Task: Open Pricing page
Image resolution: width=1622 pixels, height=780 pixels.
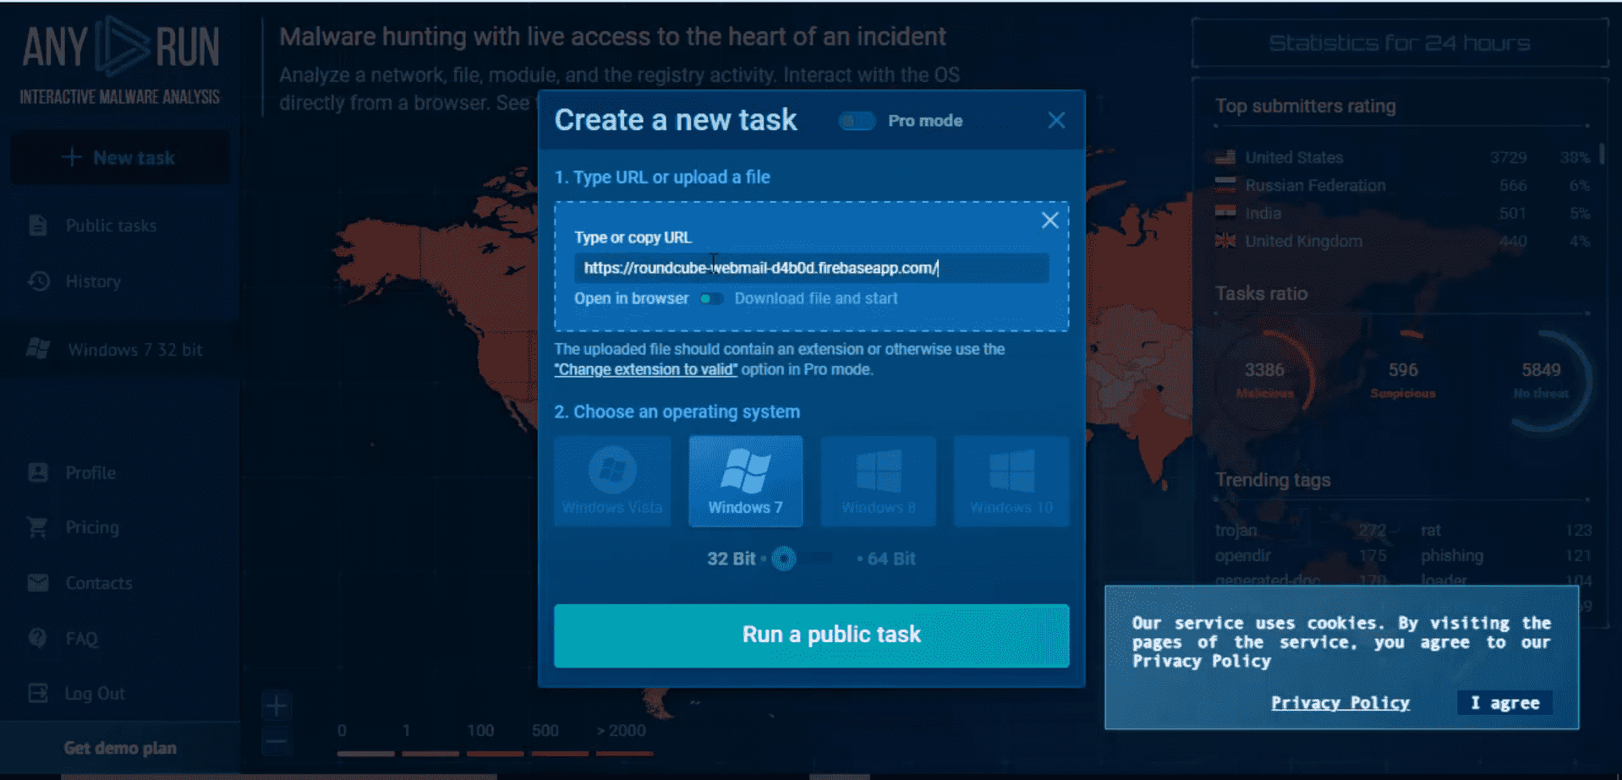Action: (x=92, y=527)
